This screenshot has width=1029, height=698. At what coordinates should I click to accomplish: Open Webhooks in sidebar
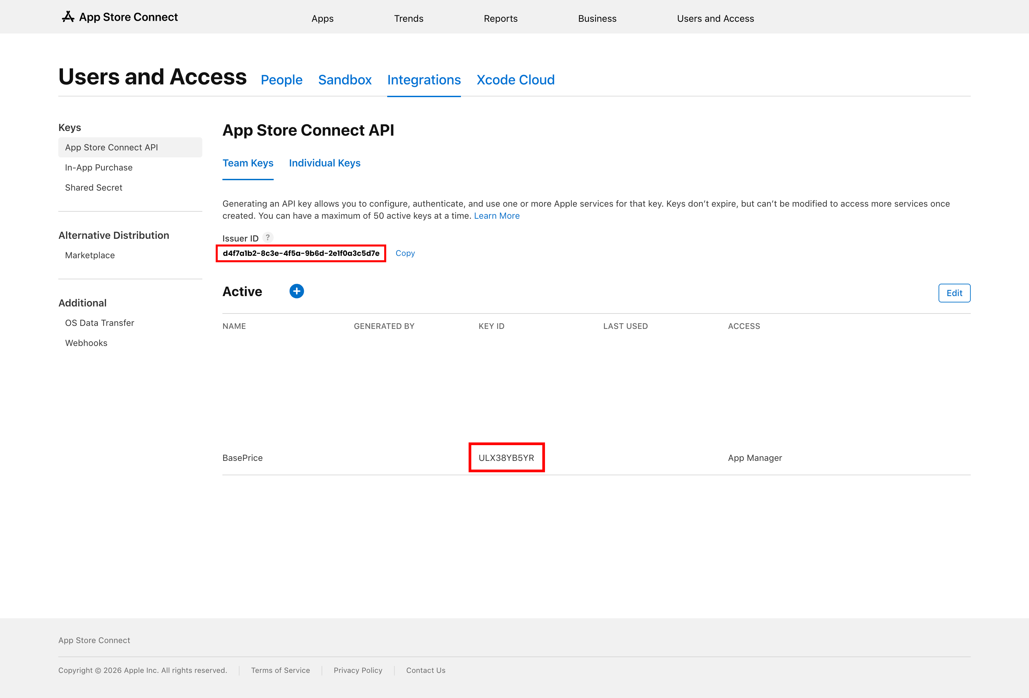tap(86, 343)
